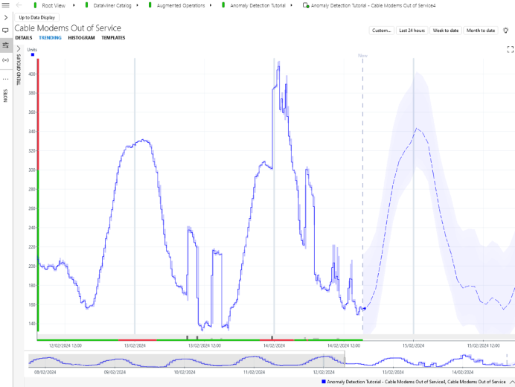Select the sliders settings sidebar icon
The width and height of the screenshot is (515, 387).
coord(6,45)
